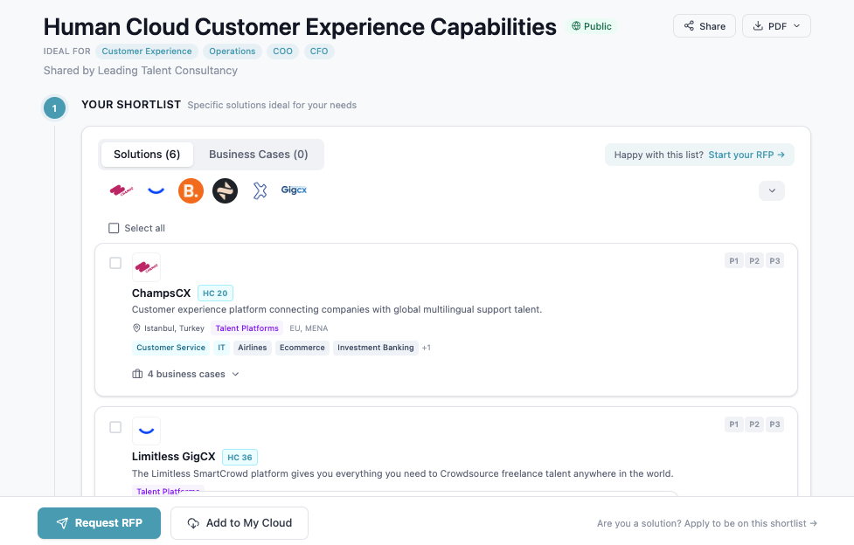Click the location pin icon by Istanbul, Turkey

pyautogui.click(x=136, y=328)
